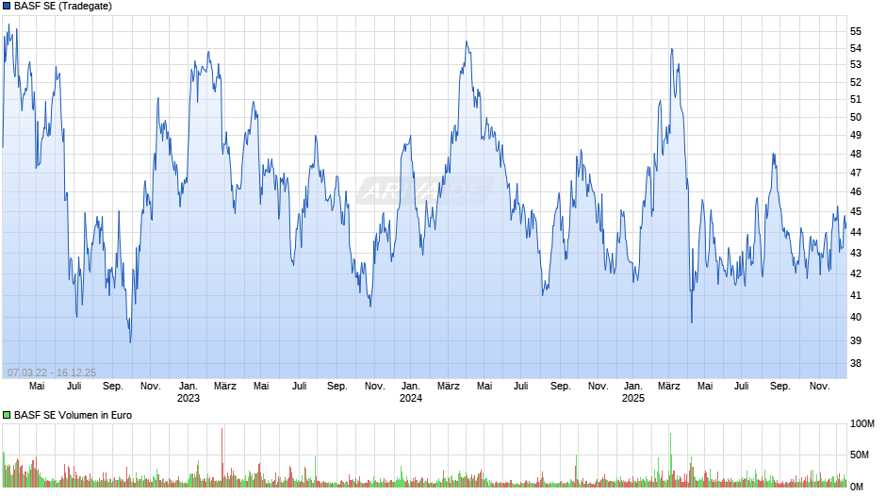Click the 100M volume axis label
886x496 pixels.
pyautogui.click(x=862, y=424)
